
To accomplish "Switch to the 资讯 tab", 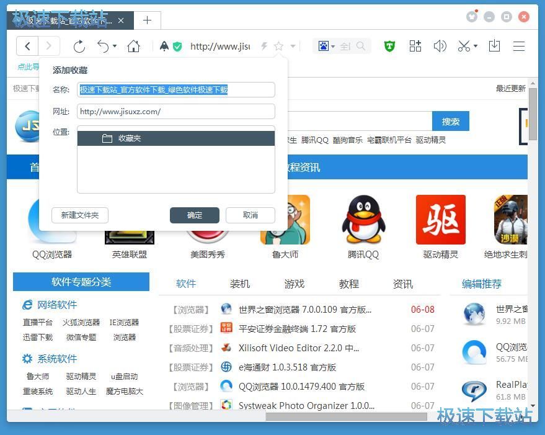I will 403,284.
